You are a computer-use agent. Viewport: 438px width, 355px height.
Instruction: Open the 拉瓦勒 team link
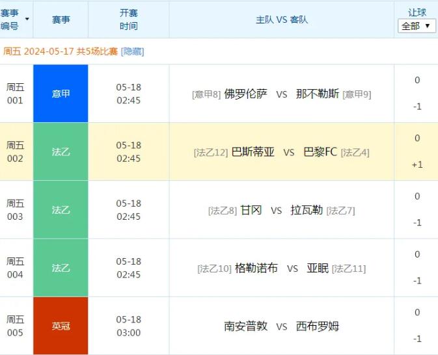pyautogui.click(x=307, y=210)
